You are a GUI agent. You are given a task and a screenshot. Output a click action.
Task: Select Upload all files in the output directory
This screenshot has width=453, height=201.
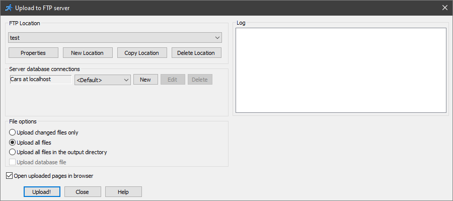58,152
